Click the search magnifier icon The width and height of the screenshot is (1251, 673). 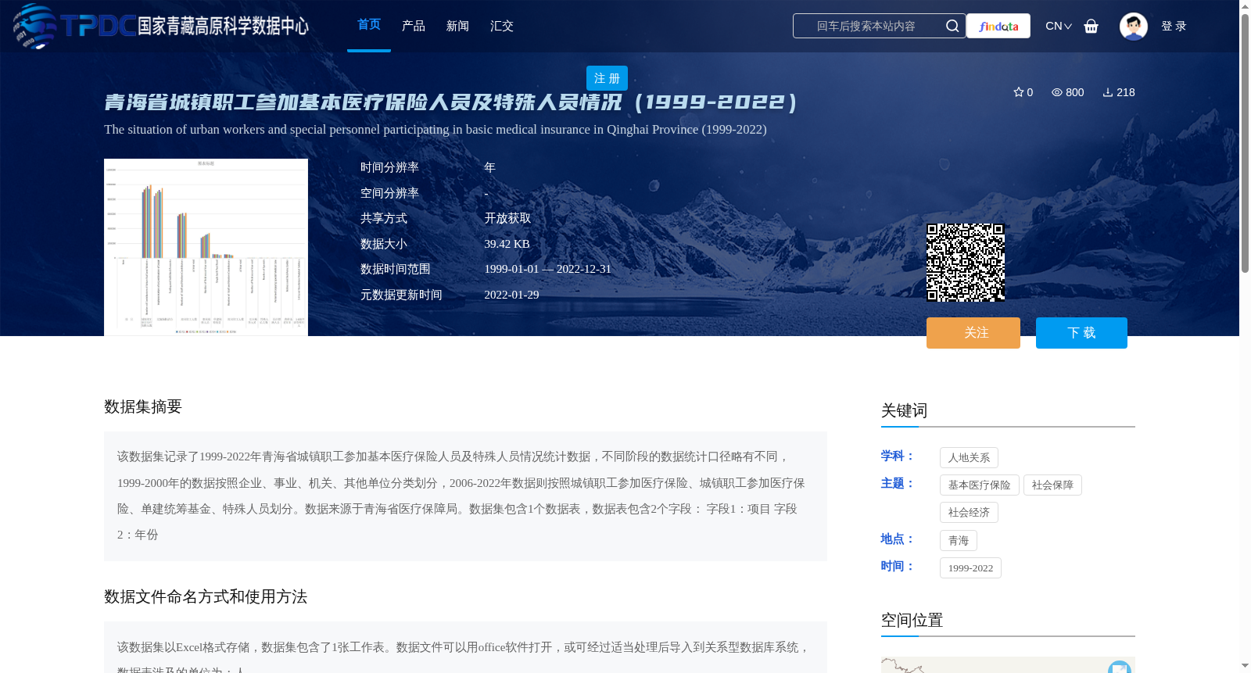pos(952,26)
